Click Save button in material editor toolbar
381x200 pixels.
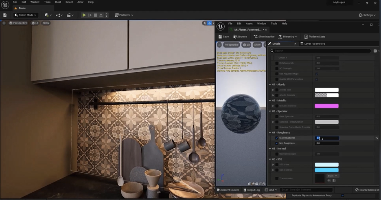tap(223, 37)
